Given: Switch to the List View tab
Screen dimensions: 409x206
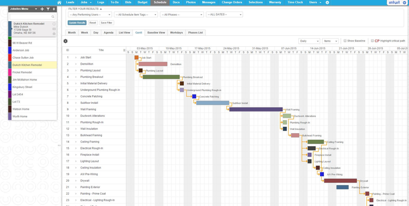Looking at the screenshot, I should coord(124,33).
